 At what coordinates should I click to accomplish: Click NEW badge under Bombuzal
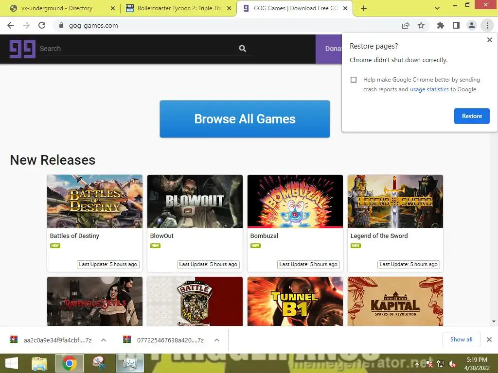pyautogui.click(x=255, y=245)
